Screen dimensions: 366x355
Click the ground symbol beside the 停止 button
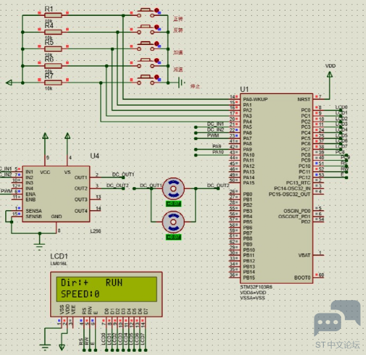tap(182, 83)
